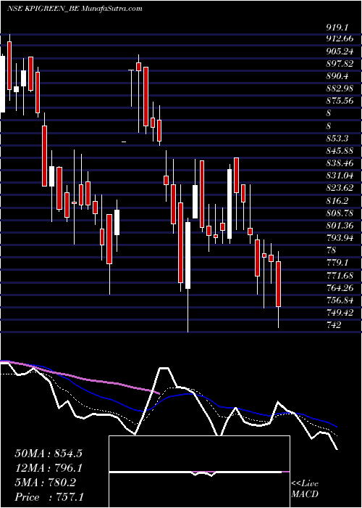Click the 764.26 price axis label
Image resolution: width=362 pixels, height=508 pixels.
pos(340,287)
